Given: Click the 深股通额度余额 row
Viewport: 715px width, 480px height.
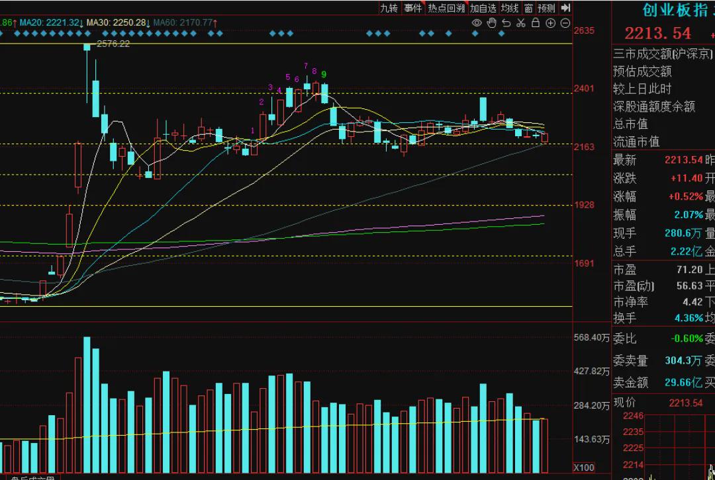Looking at the screenshot, I should point(654,106).
